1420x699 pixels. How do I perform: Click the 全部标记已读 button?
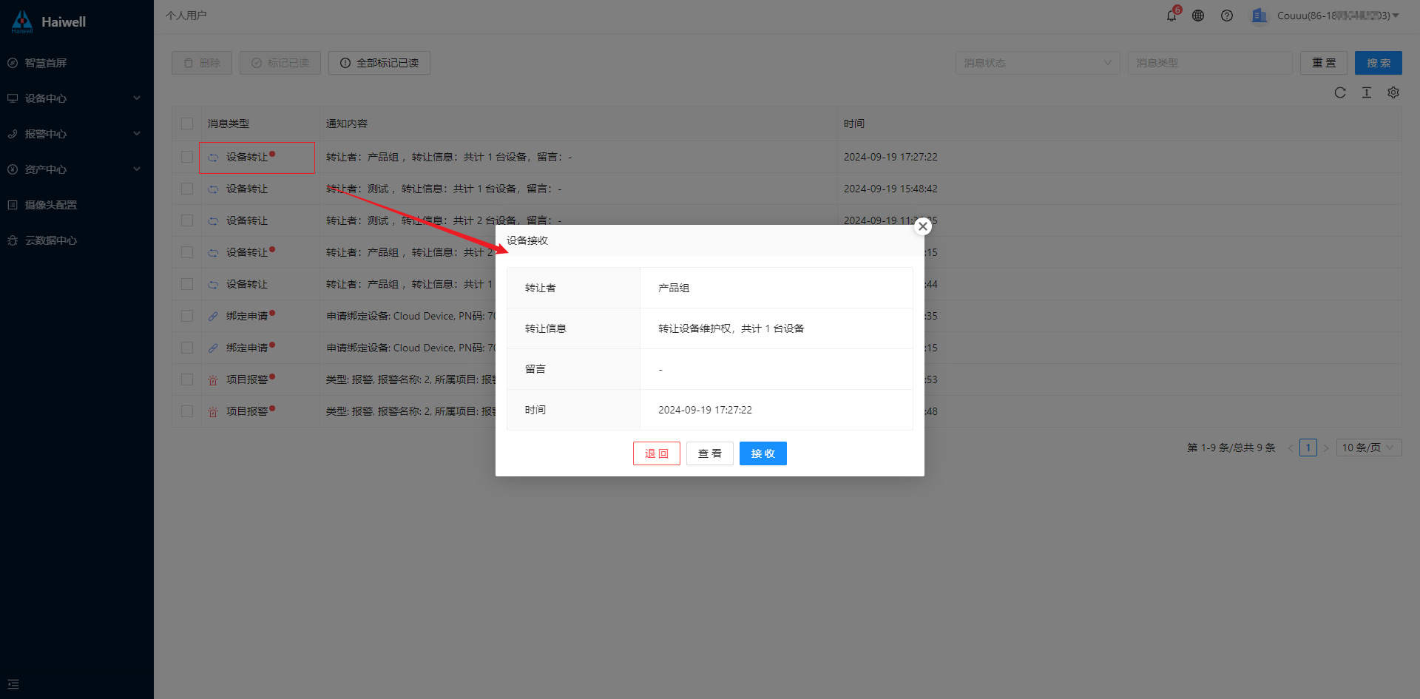click(x=379, y=63)
